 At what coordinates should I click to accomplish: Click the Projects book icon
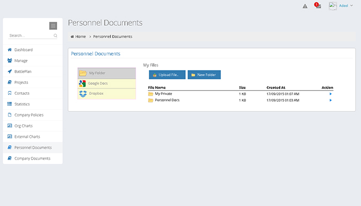(10, 82)
